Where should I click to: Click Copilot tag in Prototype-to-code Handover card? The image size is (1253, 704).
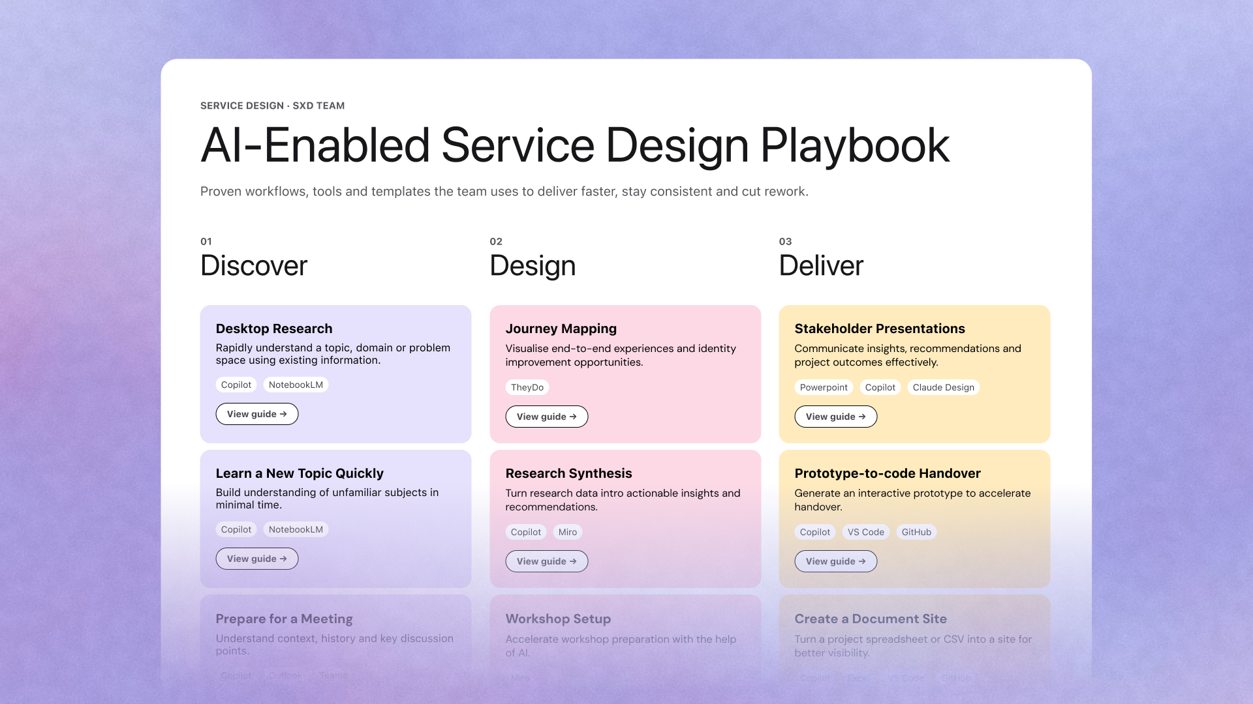pyautogui.click(x=815, y=532)
